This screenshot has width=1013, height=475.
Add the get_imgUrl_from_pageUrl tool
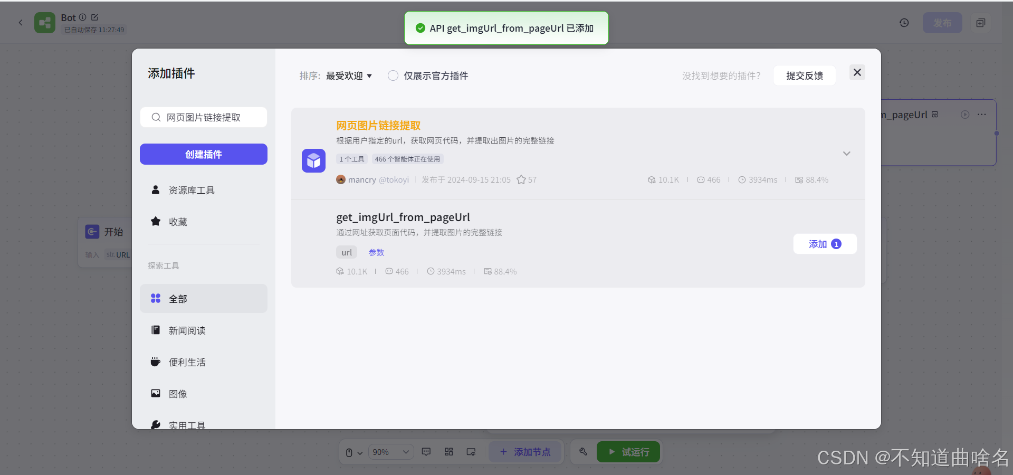click(825, 244)
